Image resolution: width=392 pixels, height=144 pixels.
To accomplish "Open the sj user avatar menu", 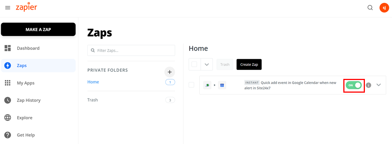I will point(384,8).
